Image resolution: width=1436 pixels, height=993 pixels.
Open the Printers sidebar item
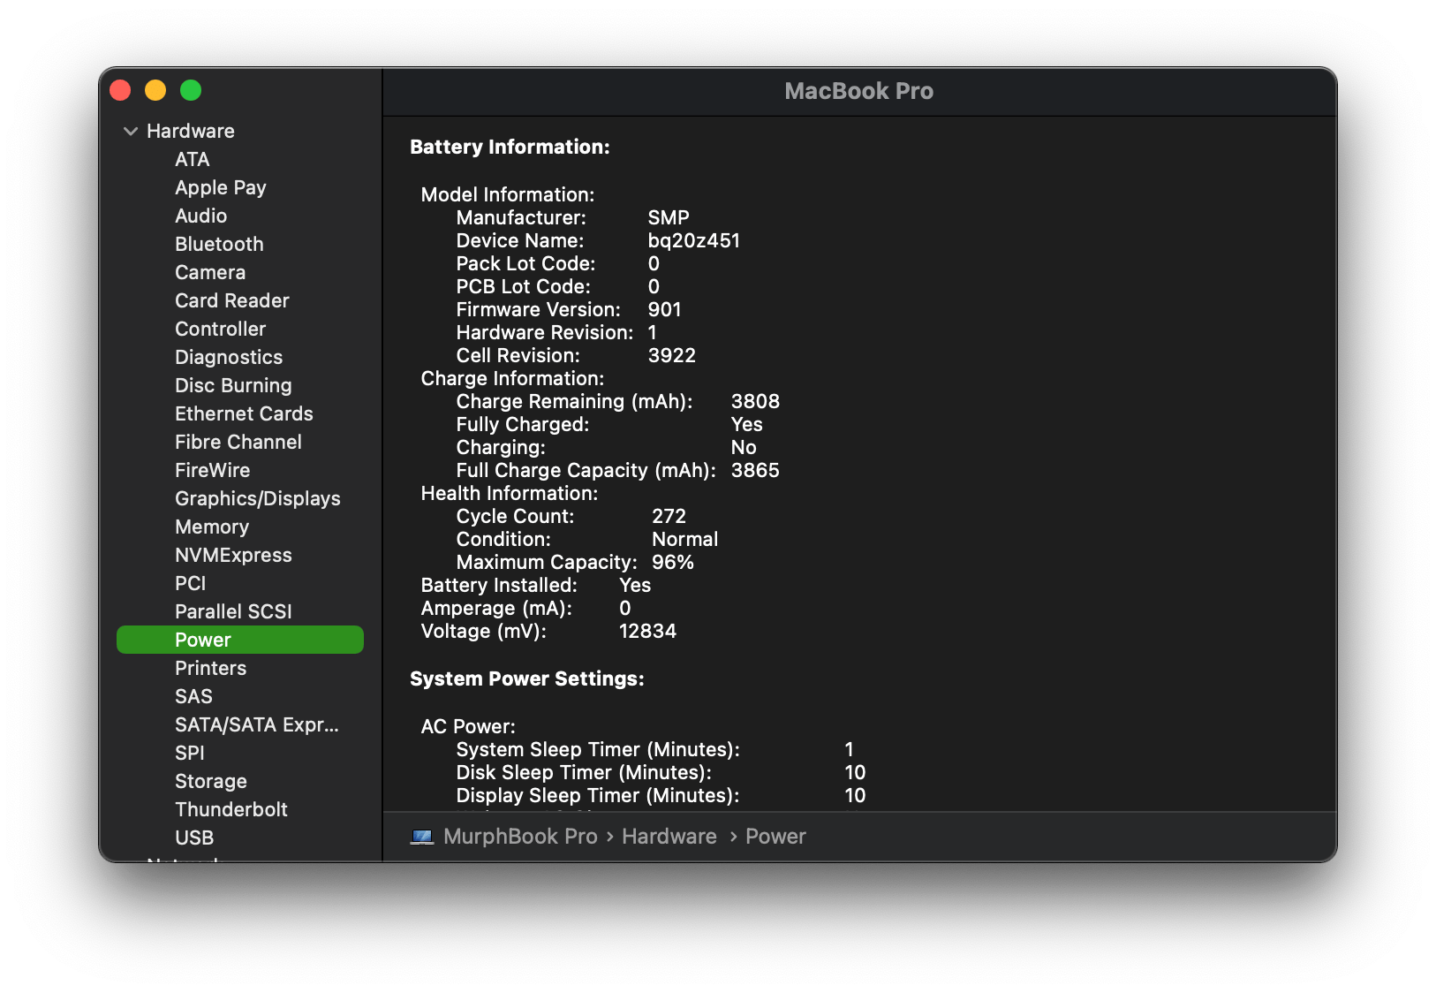(210, 669)
